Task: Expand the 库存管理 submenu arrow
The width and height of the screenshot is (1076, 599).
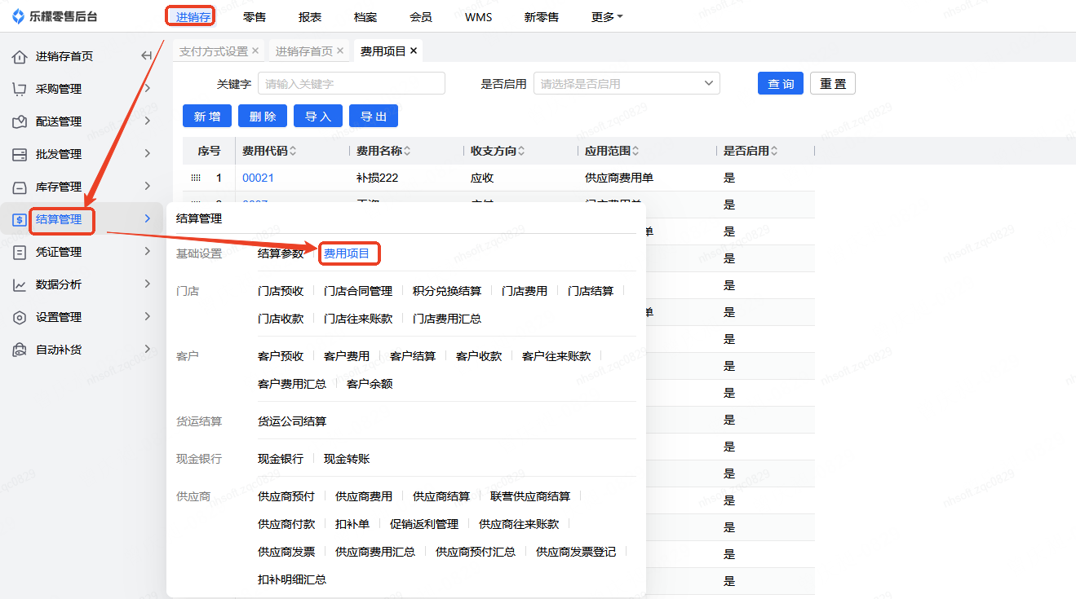Action: click(147, 187)
